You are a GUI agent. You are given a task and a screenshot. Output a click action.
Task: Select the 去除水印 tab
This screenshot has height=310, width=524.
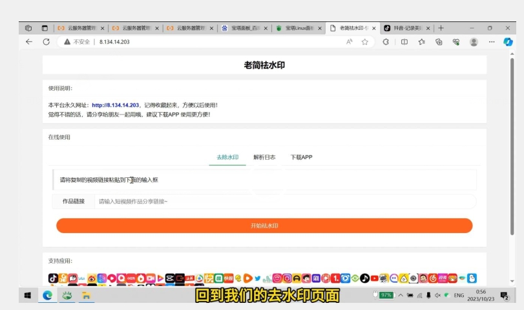click(x=227, y=157)
